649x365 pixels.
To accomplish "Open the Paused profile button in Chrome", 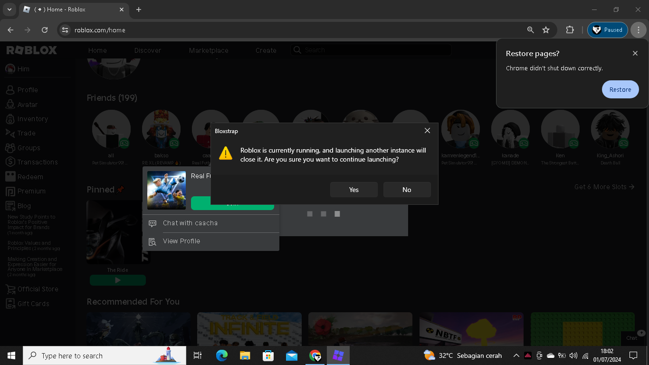I will pyautogui.click(x=608, y=30).
